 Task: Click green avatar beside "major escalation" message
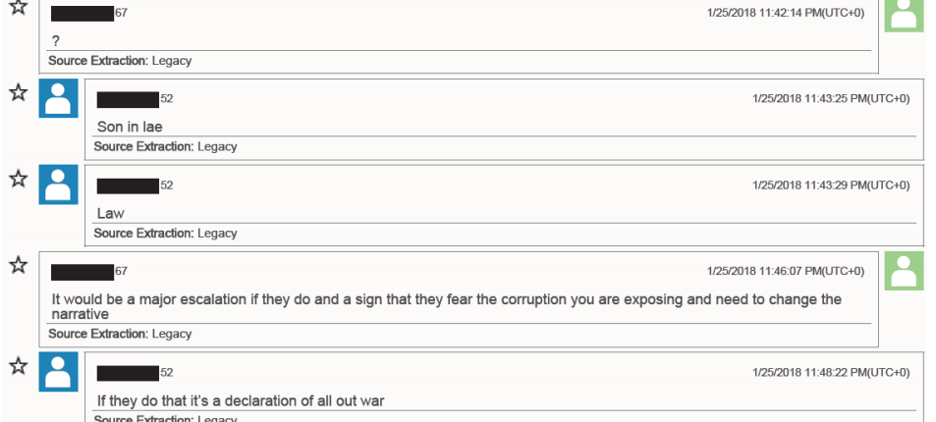coord(904,271)
